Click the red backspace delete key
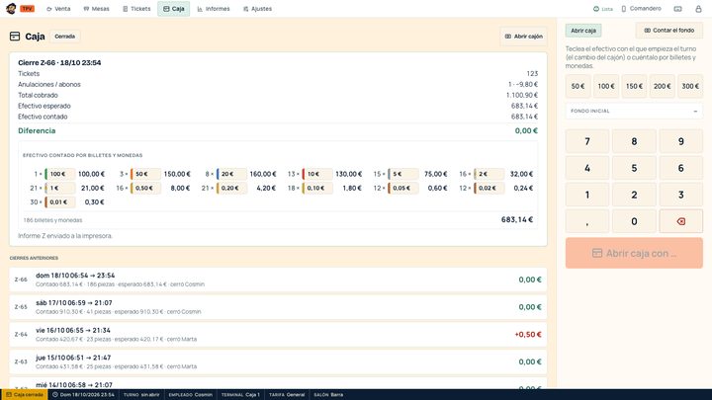Image resolution: width=712 pixels, height=400 pixels. point(680,221)
